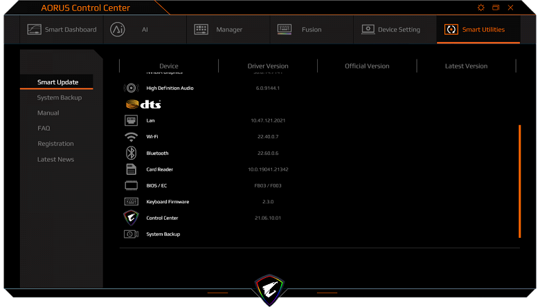Click the Device column header
The height and width of the screenshot is (307, 540).
click(169, 66)
